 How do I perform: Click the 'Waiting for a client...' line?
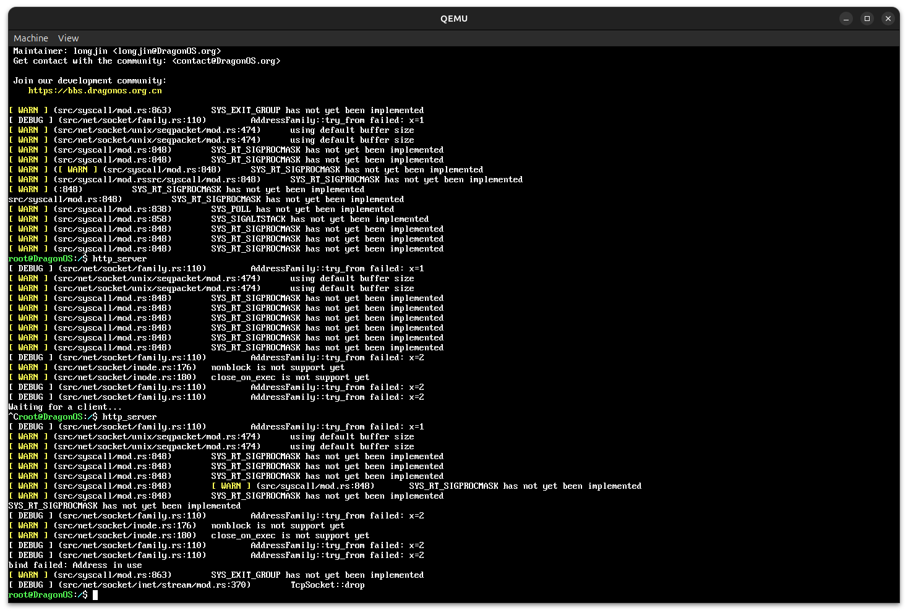click(65, 407)
